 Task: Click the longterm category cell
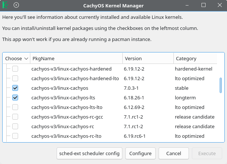tap(185, 98)
